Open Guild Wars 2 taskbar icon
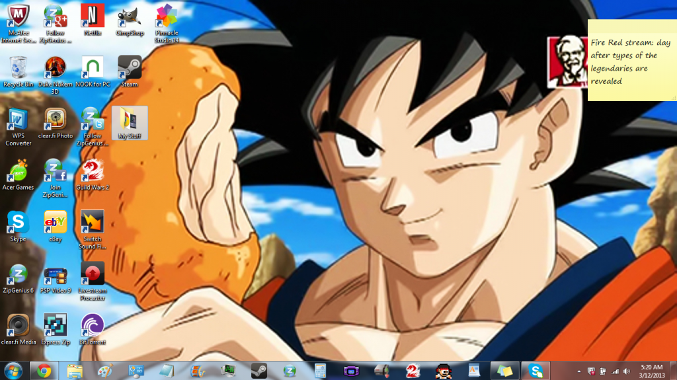The height and width of the screenshot is (380, 677). pos(413,371)
